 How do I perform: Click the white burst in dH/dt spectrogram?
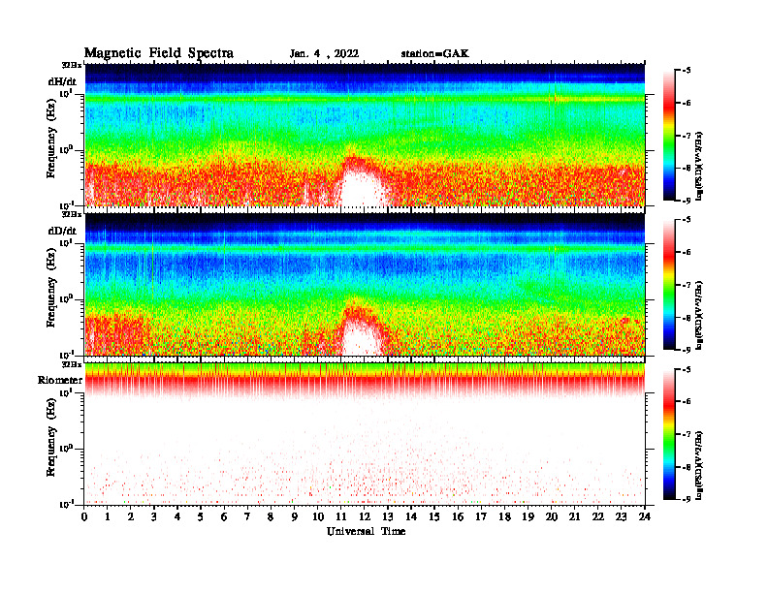[x=361, y=188]
